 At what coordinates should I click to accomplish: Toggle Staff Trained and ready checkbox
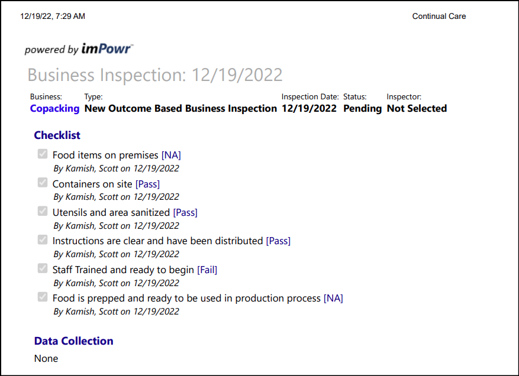[43, 268]
